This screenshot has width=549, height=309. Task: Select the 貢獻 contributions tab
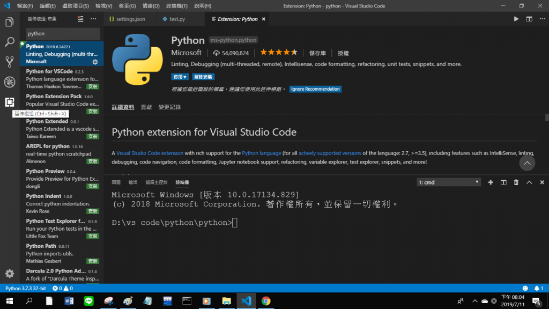pyautogui.click(x=146, y=107)
